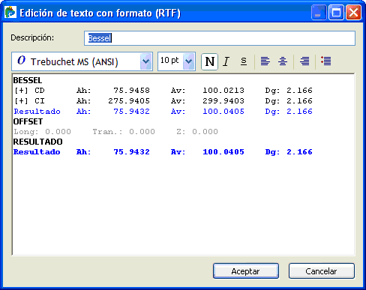Click value 299.9403 in CI row
The image size is (366, 290).
[x=223, y=101]
